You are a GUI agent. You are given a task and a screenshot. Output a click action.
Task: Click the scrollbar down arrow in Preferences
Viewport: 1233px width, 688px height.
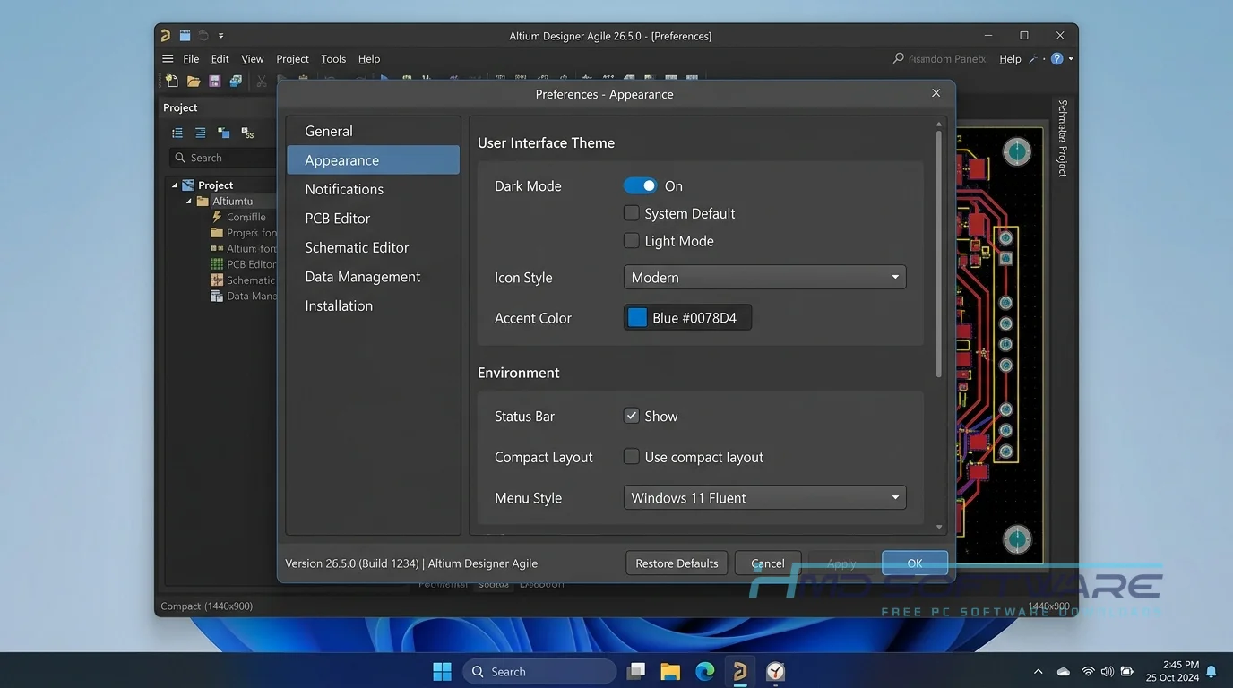pyautogui.click(x=939, y=528)
